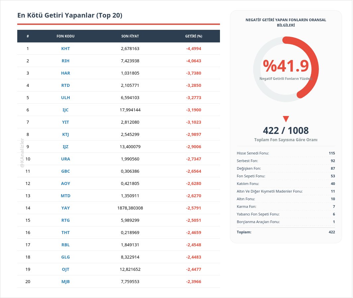Click the price 1878,380308
This screenshot has height=298, width=353.
click(x=130, y=208)
